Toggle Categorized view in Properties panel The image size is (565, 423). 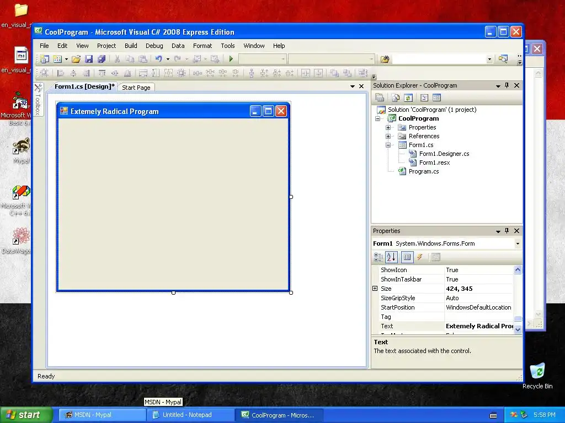tap(379, 257)
